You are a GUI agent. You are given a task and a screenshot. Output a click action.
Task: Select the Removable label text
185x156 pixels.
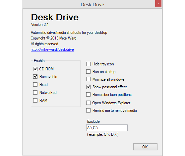(x=48, y=77)
